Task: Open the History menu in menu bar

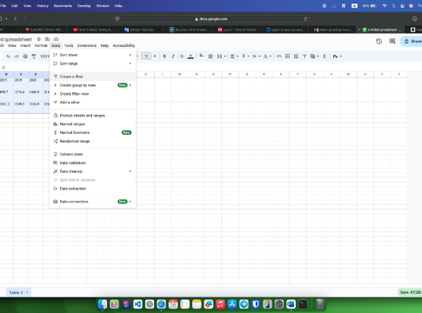Action: (x=43, y=6)
